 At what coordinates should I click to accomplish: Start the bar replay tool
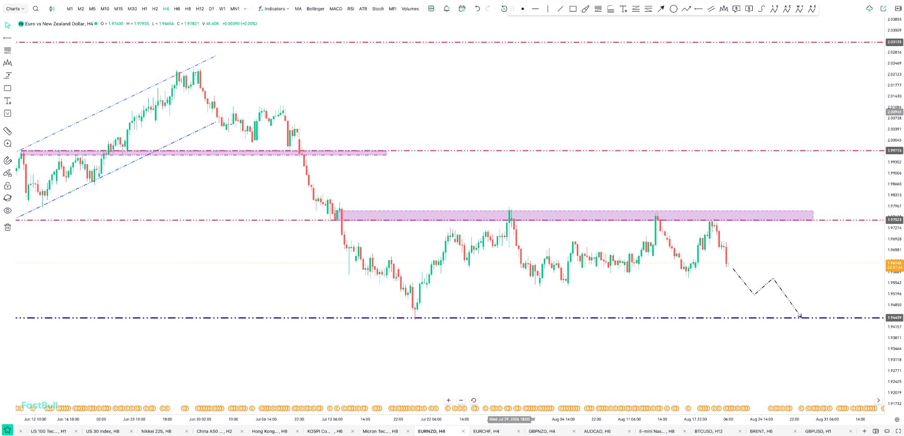504,8
